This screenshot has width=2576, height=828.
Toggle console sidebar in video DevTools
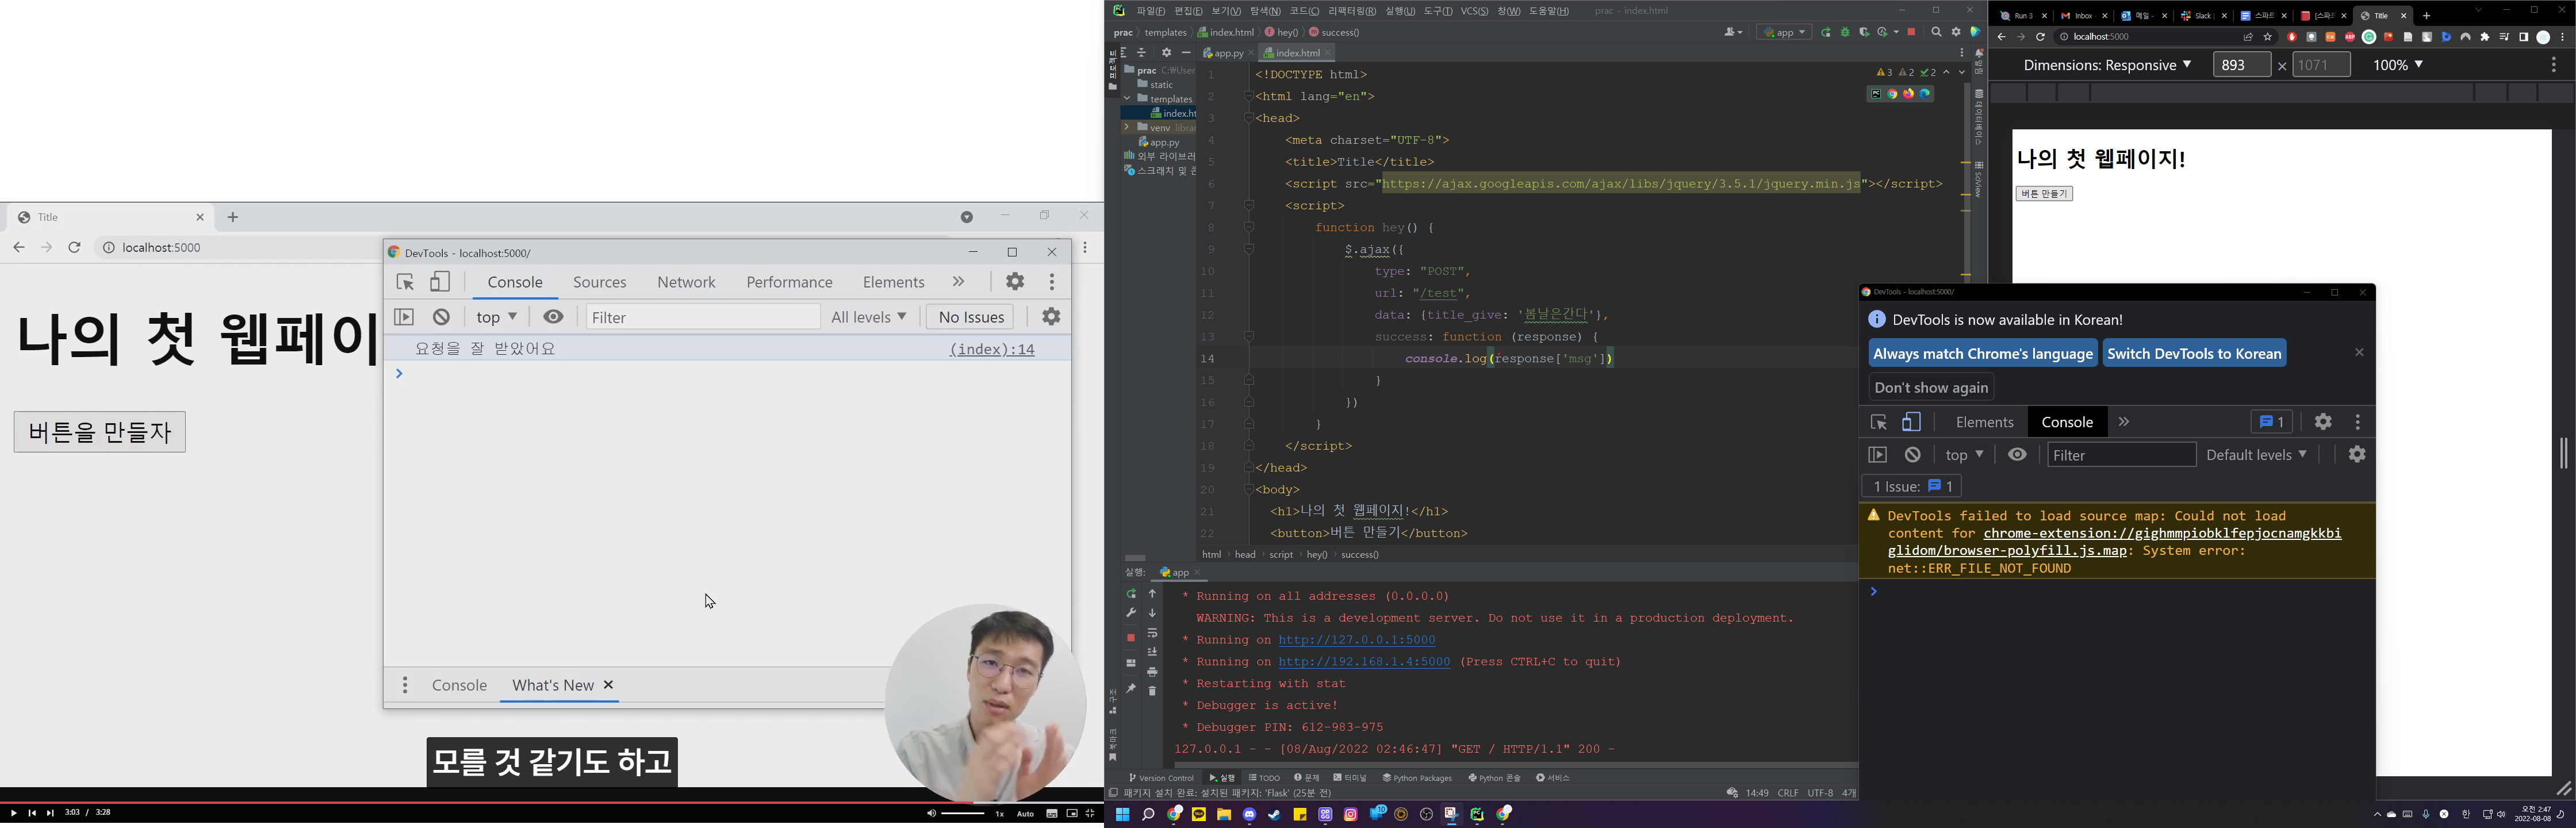point(404,317)
